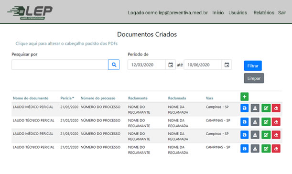Open the Usuários menu item
This screenshot has height=174, width=292.
[238, 13]
